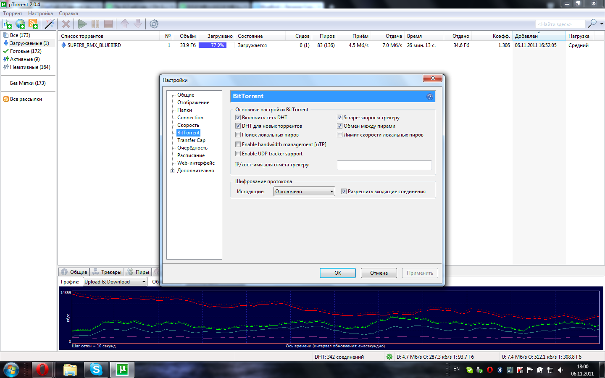Toggle 'Включить сеть DHT' checkbox

[x=238, y=118]
